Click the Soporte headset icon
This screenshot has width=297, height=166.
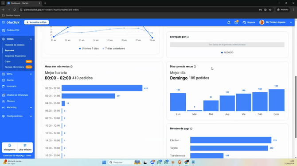pyautogui.click(x=244, y=22)
